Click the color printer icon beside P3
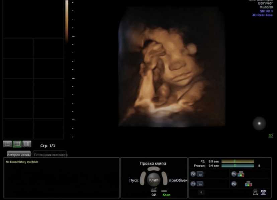Image resolution: width=277 pixels, height=200 pixels. click(248, 184)
